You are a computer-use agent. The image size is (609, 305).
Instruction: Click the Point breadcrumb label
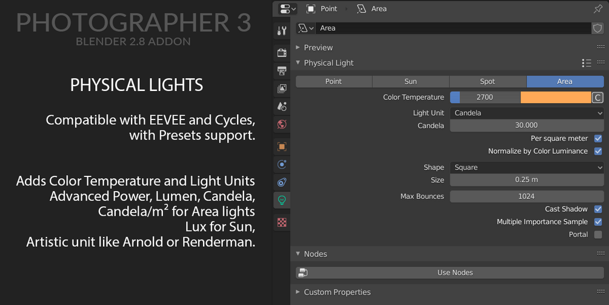pyautogui.click(x=329, y=8)
